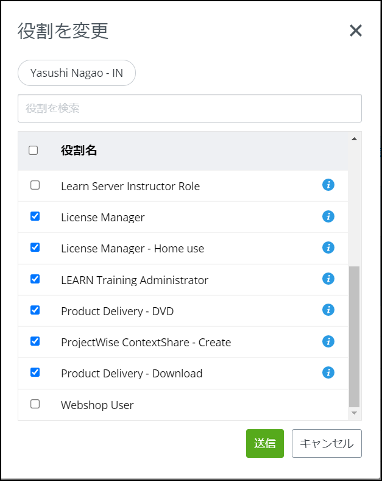Check the Webshop User checkbox
This screenshot has width=382, height=481.
35,404
